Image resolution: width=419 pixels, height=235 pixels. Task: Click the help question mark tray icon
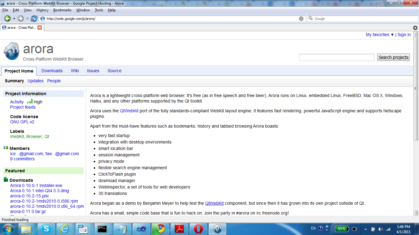click(321, 228)
